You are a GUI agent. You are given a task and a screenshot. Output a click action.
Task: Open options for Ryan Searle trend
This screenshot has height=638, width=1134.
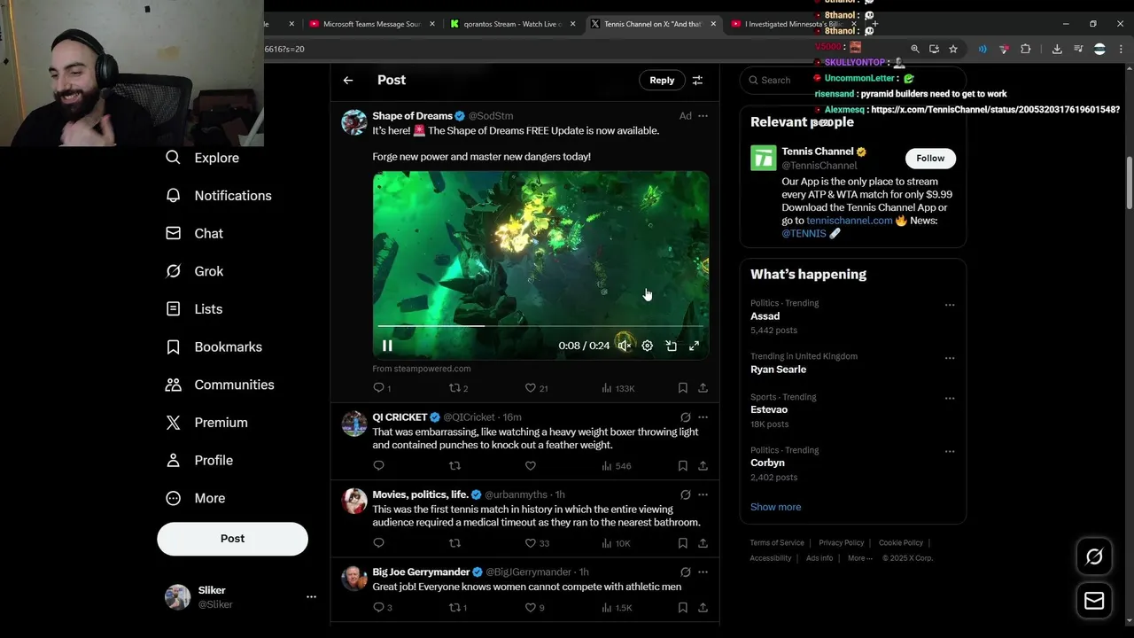(x=950, y=358)
